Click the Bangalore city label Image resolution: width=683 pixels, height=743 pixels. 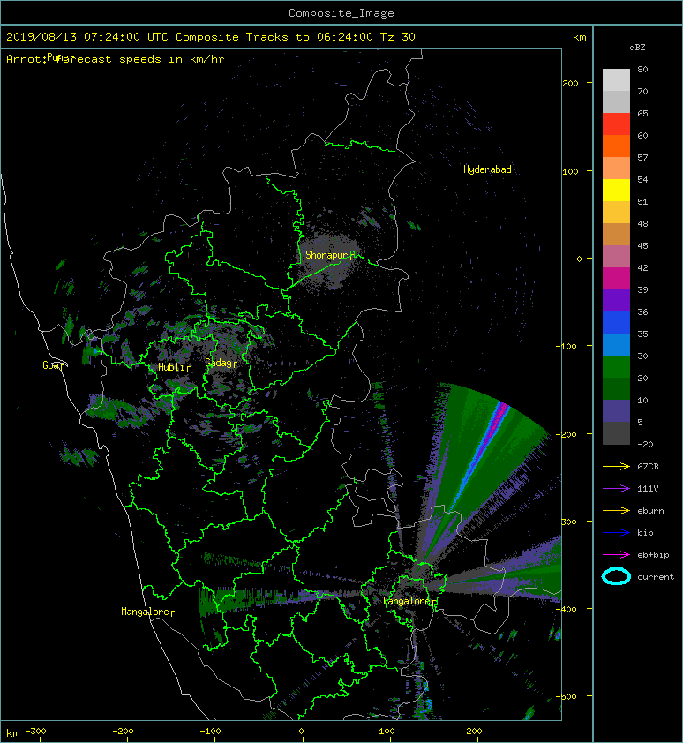click(406, 601)
